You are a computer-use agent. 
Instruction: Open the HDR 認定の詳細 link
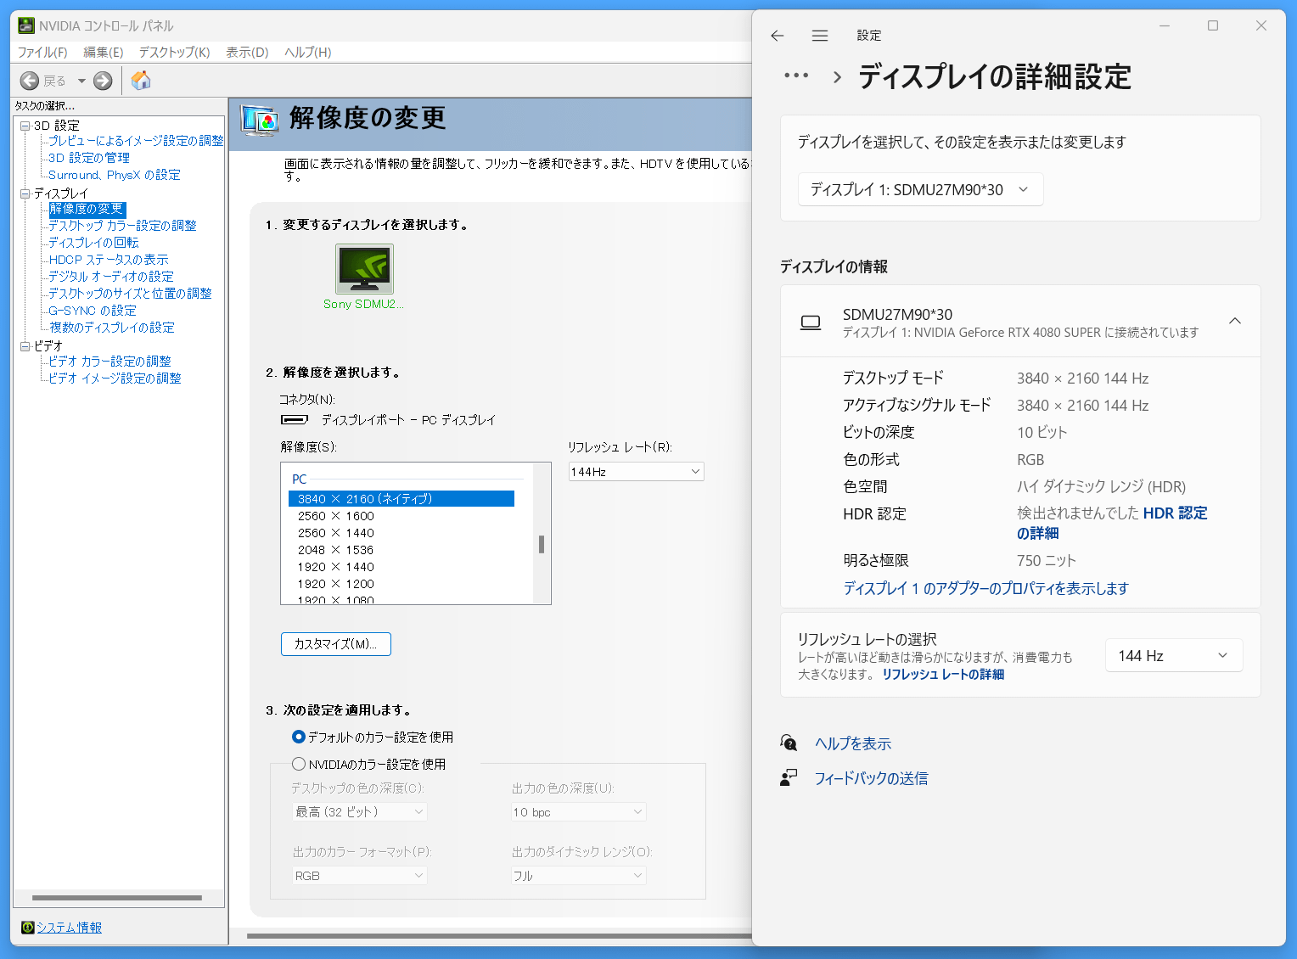[1112, 523]
